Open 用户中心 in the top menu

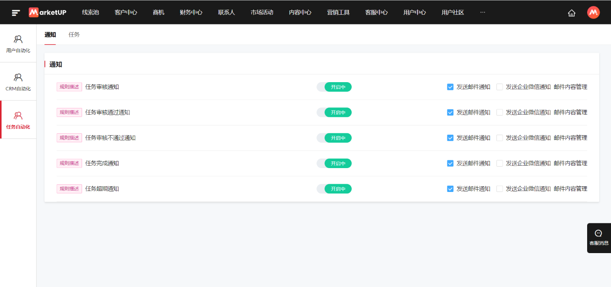click(415, 12)
